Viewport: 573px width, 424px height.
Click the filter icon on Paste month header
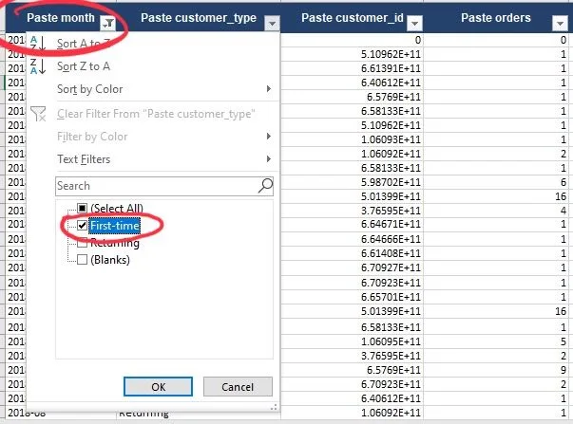pos(107,20)
